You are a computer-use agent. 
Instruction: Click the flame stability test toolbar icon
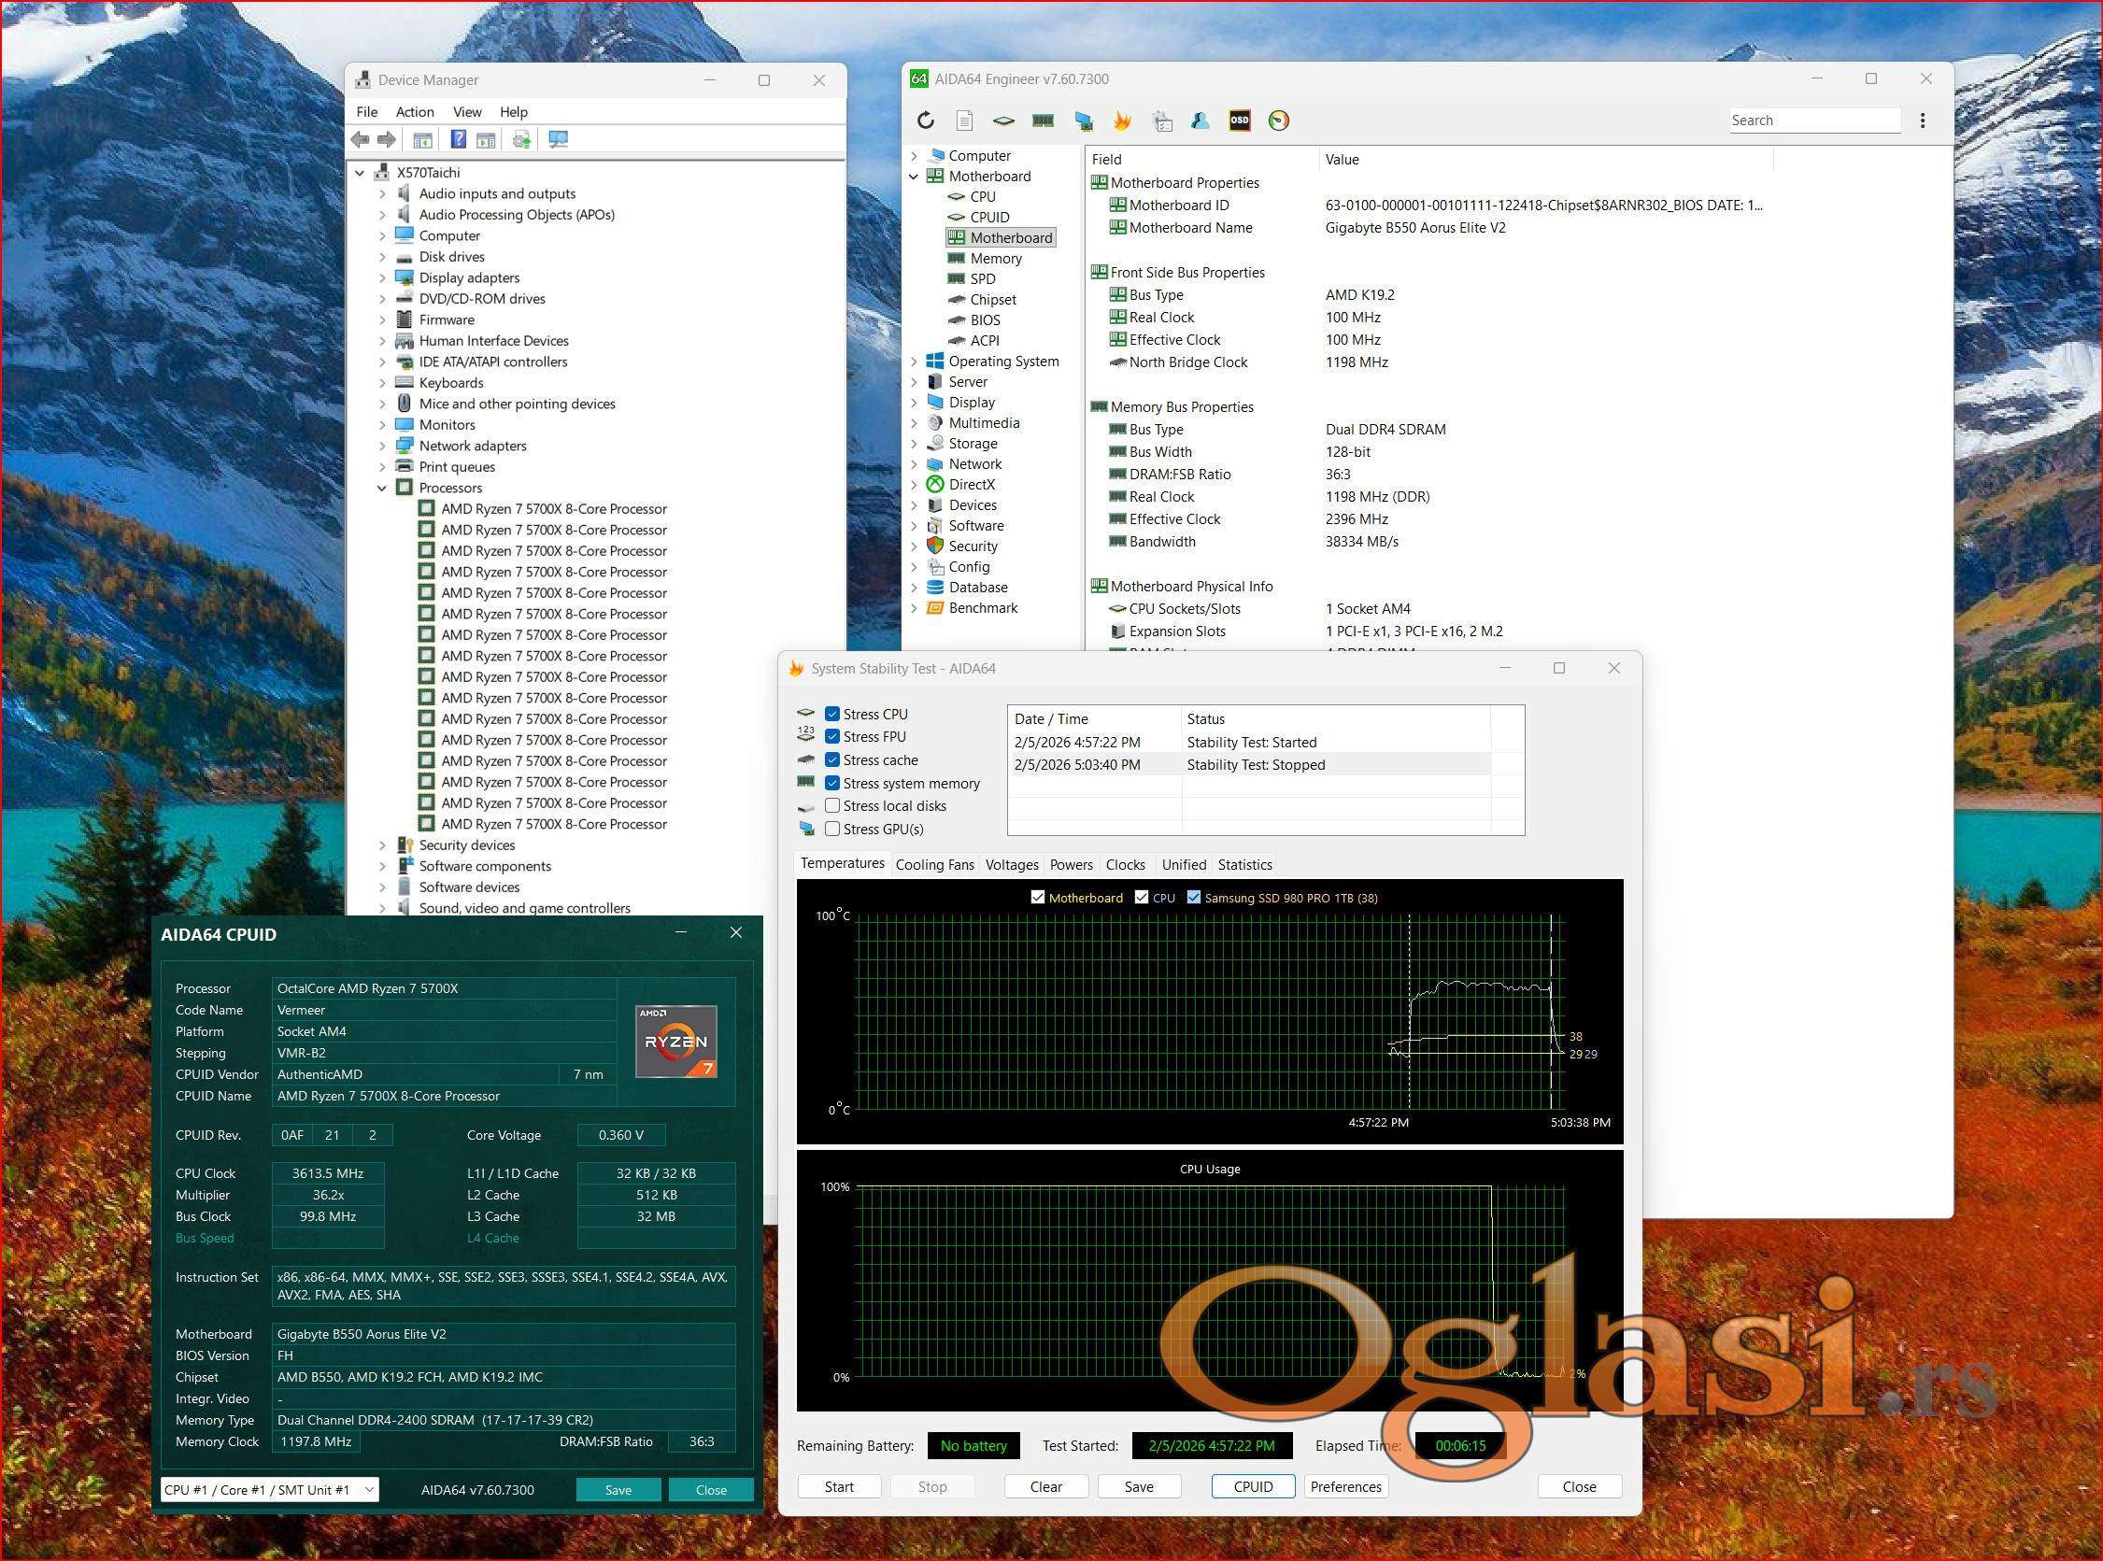(1122, 120)
